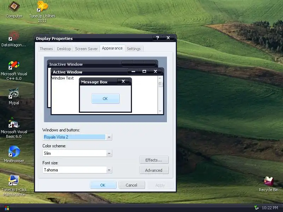Click the preview Message Box title

click(94, 82)
